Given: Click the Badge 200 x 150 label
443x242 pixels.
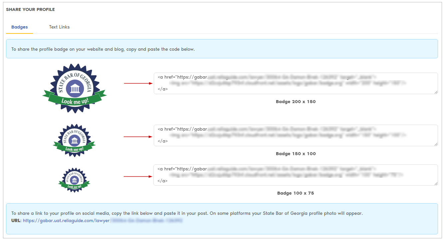Looking at the screenshot, I should point(296,102).
